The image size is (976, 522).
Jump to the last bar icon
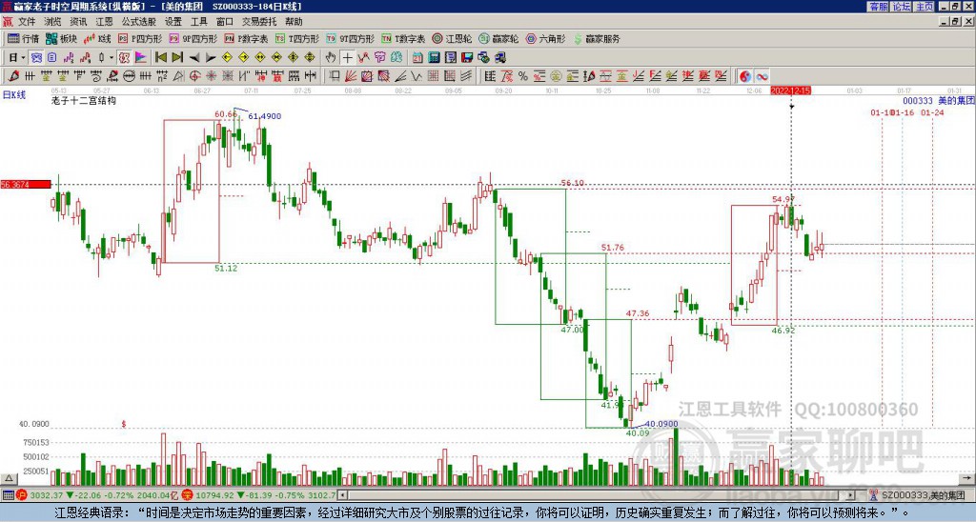[177, 57]
